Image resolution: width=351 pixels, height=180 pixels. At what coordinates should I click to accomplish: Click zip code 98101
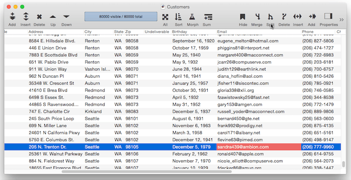pos(132,118)
